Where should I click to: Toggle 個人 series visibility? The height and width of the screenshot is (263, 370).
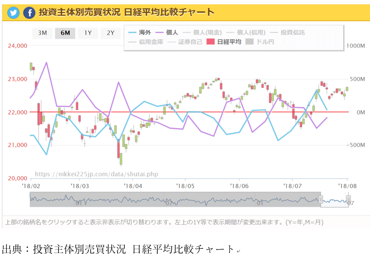click(x=167, y=32)
